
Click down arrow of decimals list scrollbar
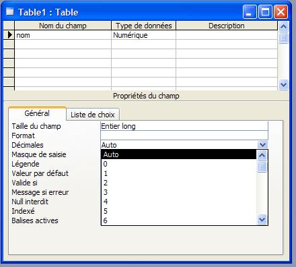click(262, 219)
